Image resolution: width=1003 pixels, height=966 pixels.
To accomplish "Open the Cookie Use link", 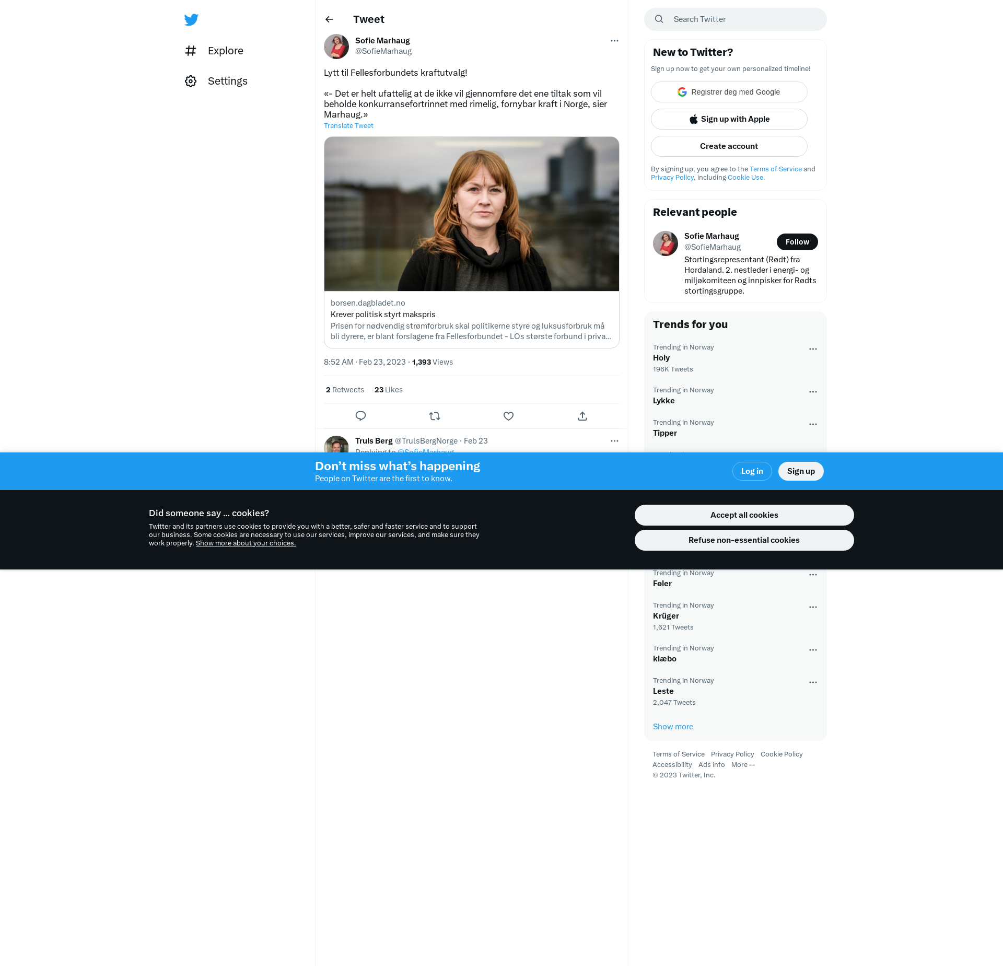I will pyautogui.click(x=746, y=178).
